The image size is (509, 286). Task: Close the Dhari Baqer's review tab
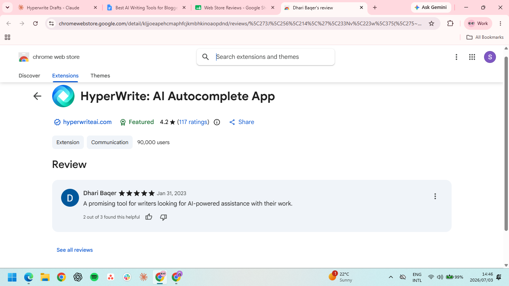pos(361,7)
